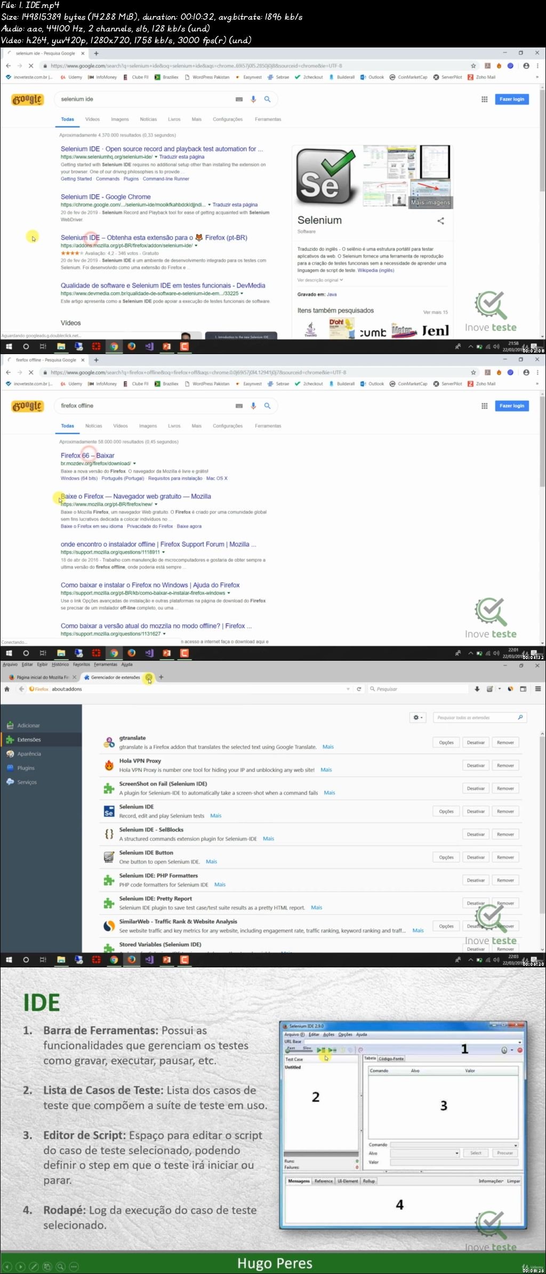Click play entire test suite in Selenium IDE

pyautogui.click(x=320, y=1050)
